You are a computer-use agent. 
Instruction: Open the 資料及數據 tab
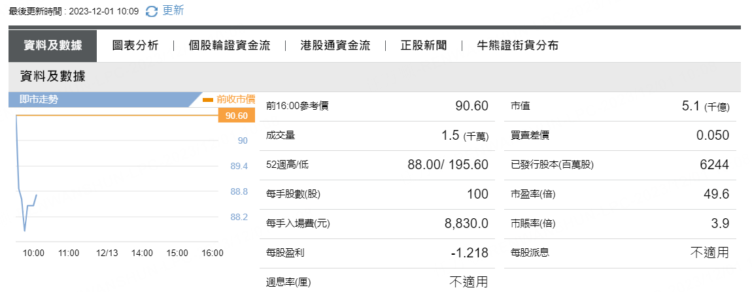tap(53, 46)
